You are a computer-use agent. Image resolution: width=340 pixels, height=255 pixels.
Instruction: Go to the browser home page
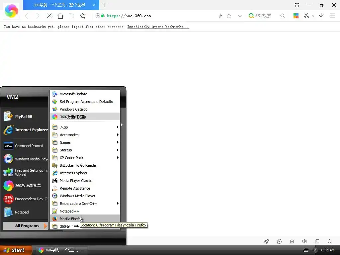click(x=60, y=16)
